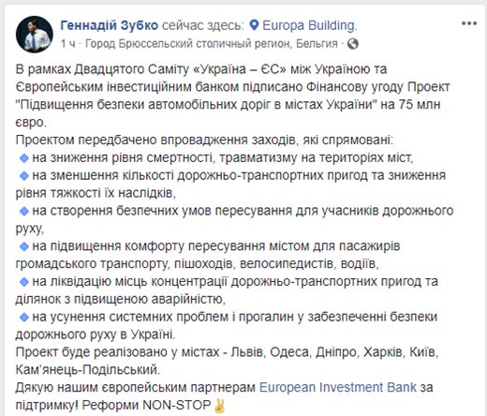Click the blue diamond before 'на зменшення кількості'
Screen dimensions: 487x416
coord(24,176)
